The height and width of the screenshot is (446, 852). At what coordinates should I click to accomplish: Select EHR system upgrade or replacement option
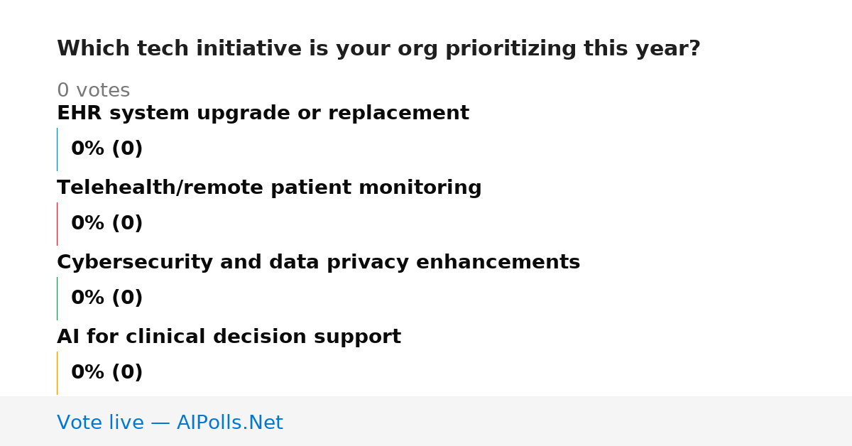pyautogui.click(x=263, y=114)
